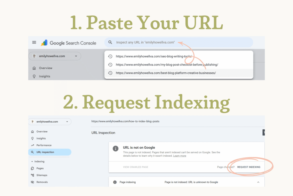Click history icon beside best-blog-platform URL
Screen dimensions: 293x196
click(110, 73)
